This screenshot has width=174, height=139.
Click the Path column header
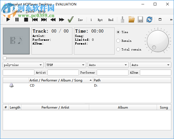pos(132,80)
